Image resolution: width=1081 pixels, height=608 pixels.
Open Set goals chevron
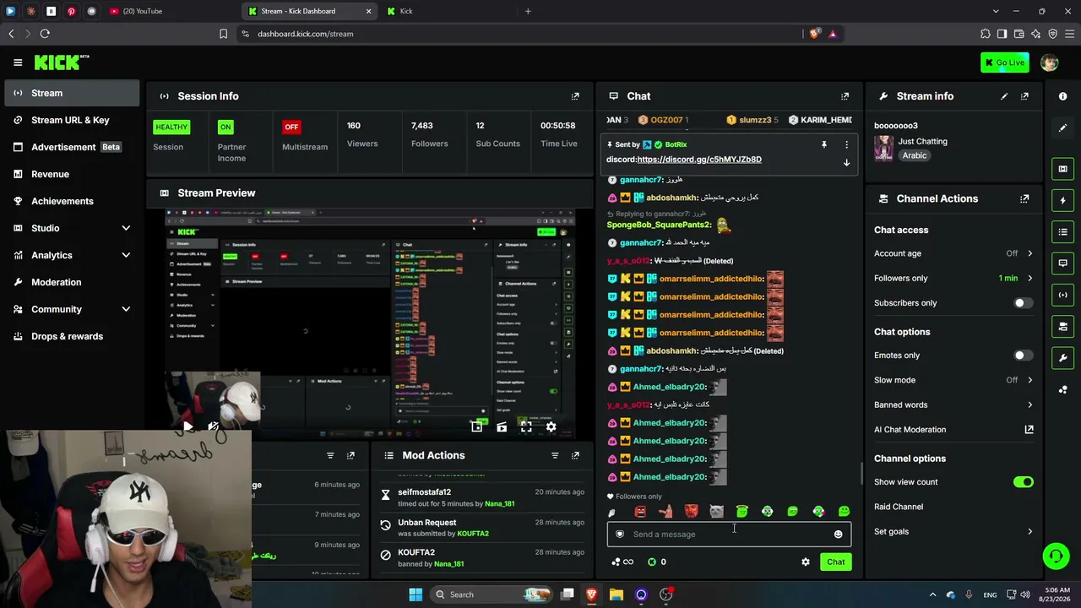pyautogui.click(x=1029, y=531)
